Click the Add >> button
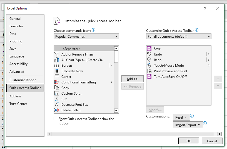The image size is (227, 149). (133, 79)
